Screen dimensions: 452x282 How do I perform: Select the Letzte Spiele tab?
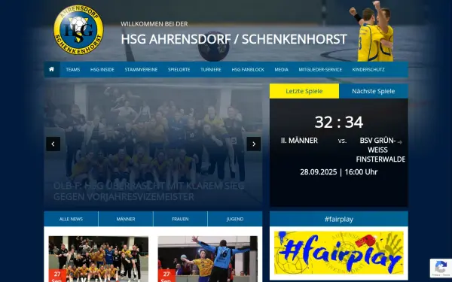(304, 91)
